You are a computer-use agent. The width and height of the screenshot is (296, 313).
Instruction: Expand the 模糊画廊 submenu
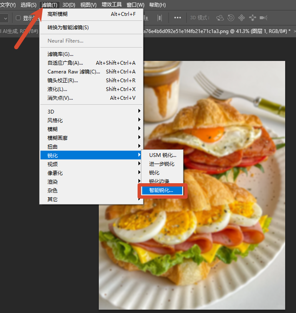[92, 138]
